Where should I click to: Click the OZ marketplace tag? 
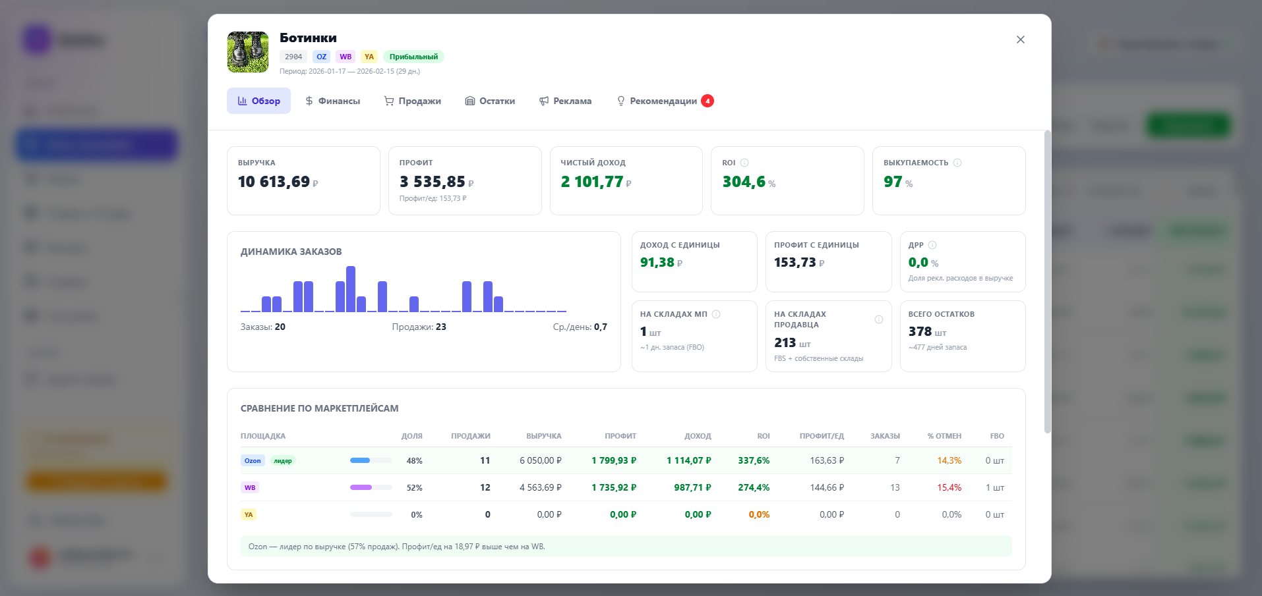pyautogui.click(x=321, y=57)
